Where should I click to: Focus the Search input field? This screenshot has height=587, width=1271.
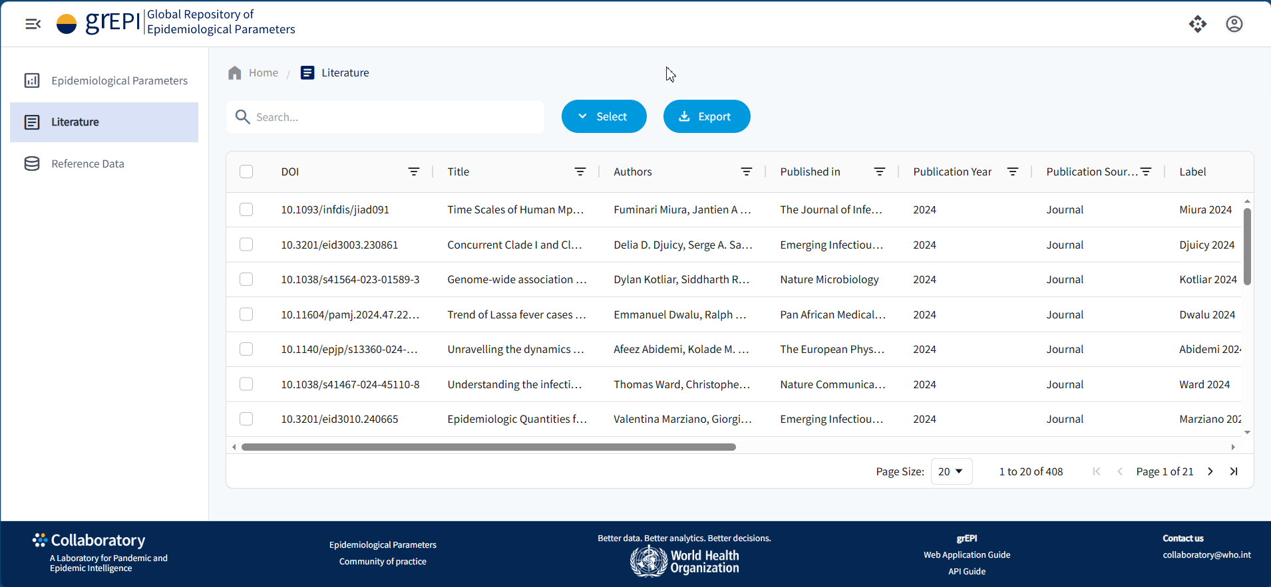coord(385,117)
